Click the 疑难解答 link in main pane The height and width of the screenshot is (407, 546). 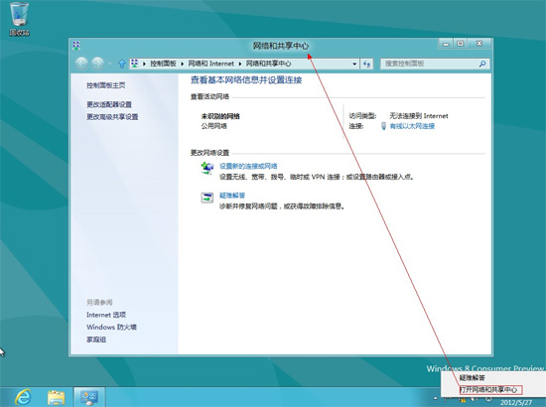[x=232, y=196]
